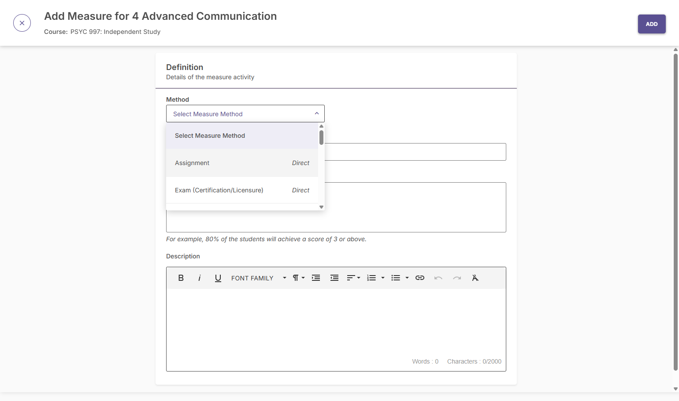
Task: Click the 'Method' field label
Action: tap(178, 99)
